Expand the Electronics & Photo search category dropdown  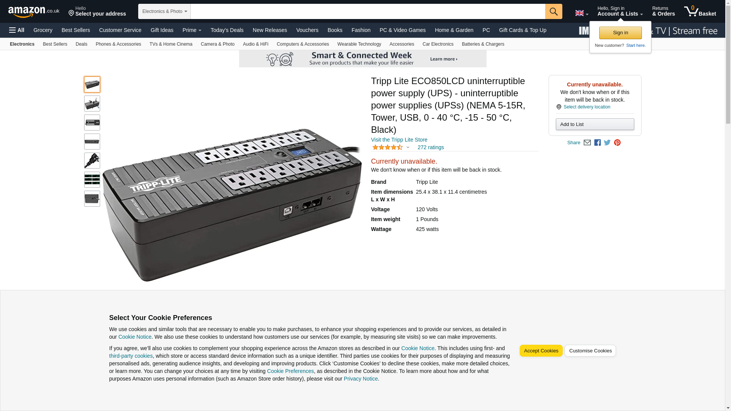(164, 11)
